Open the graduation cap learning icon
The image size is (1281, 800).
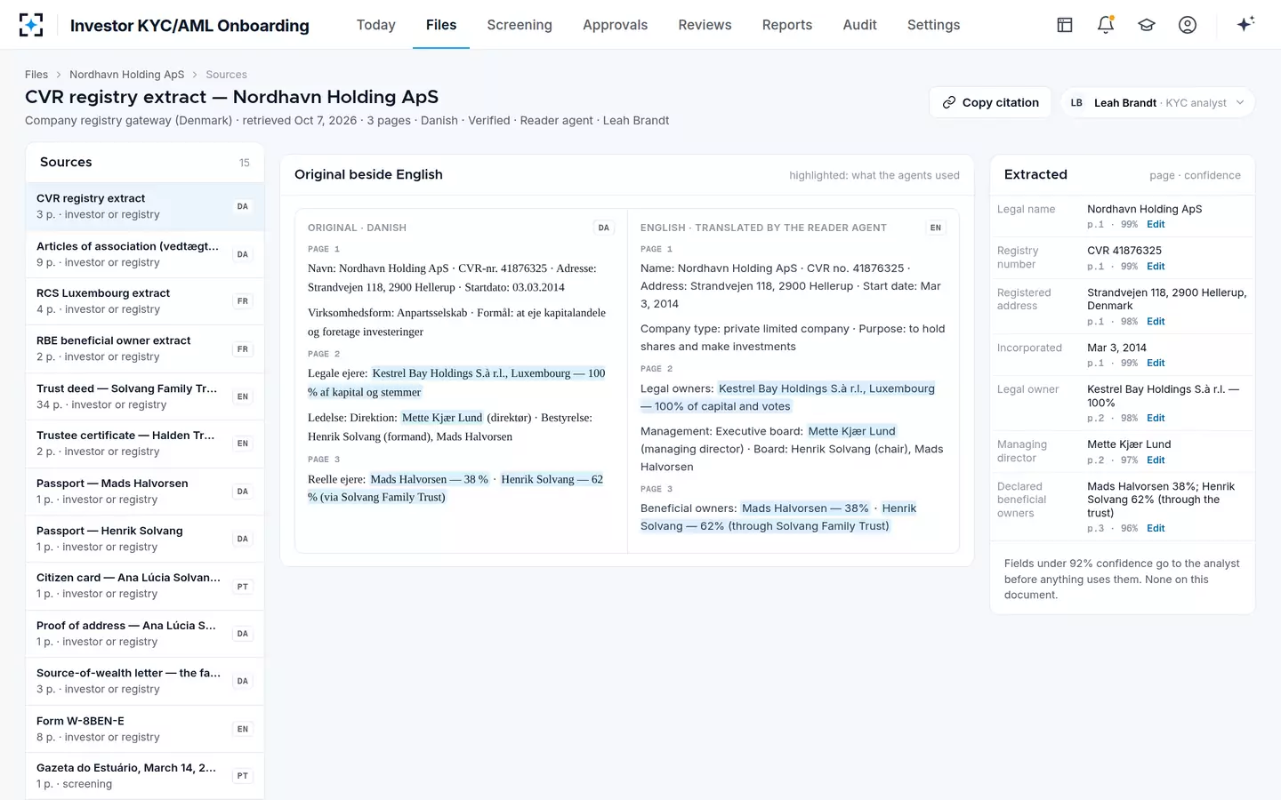1147,25
